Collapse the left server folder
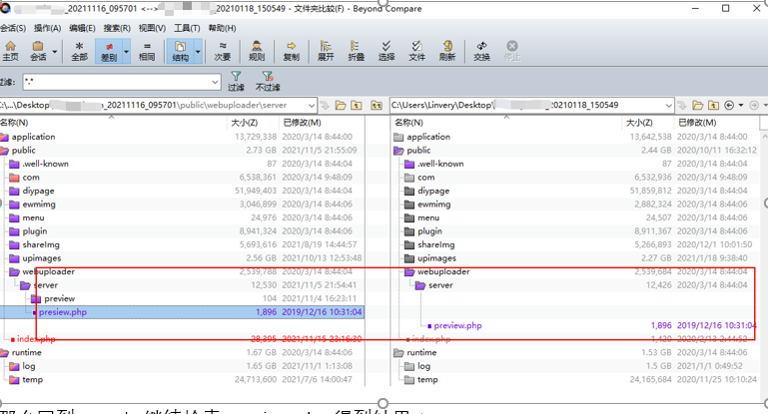Image resolution: width=768 pixels, height=414 pixels. pyautogui.click(x=25, y=285)
